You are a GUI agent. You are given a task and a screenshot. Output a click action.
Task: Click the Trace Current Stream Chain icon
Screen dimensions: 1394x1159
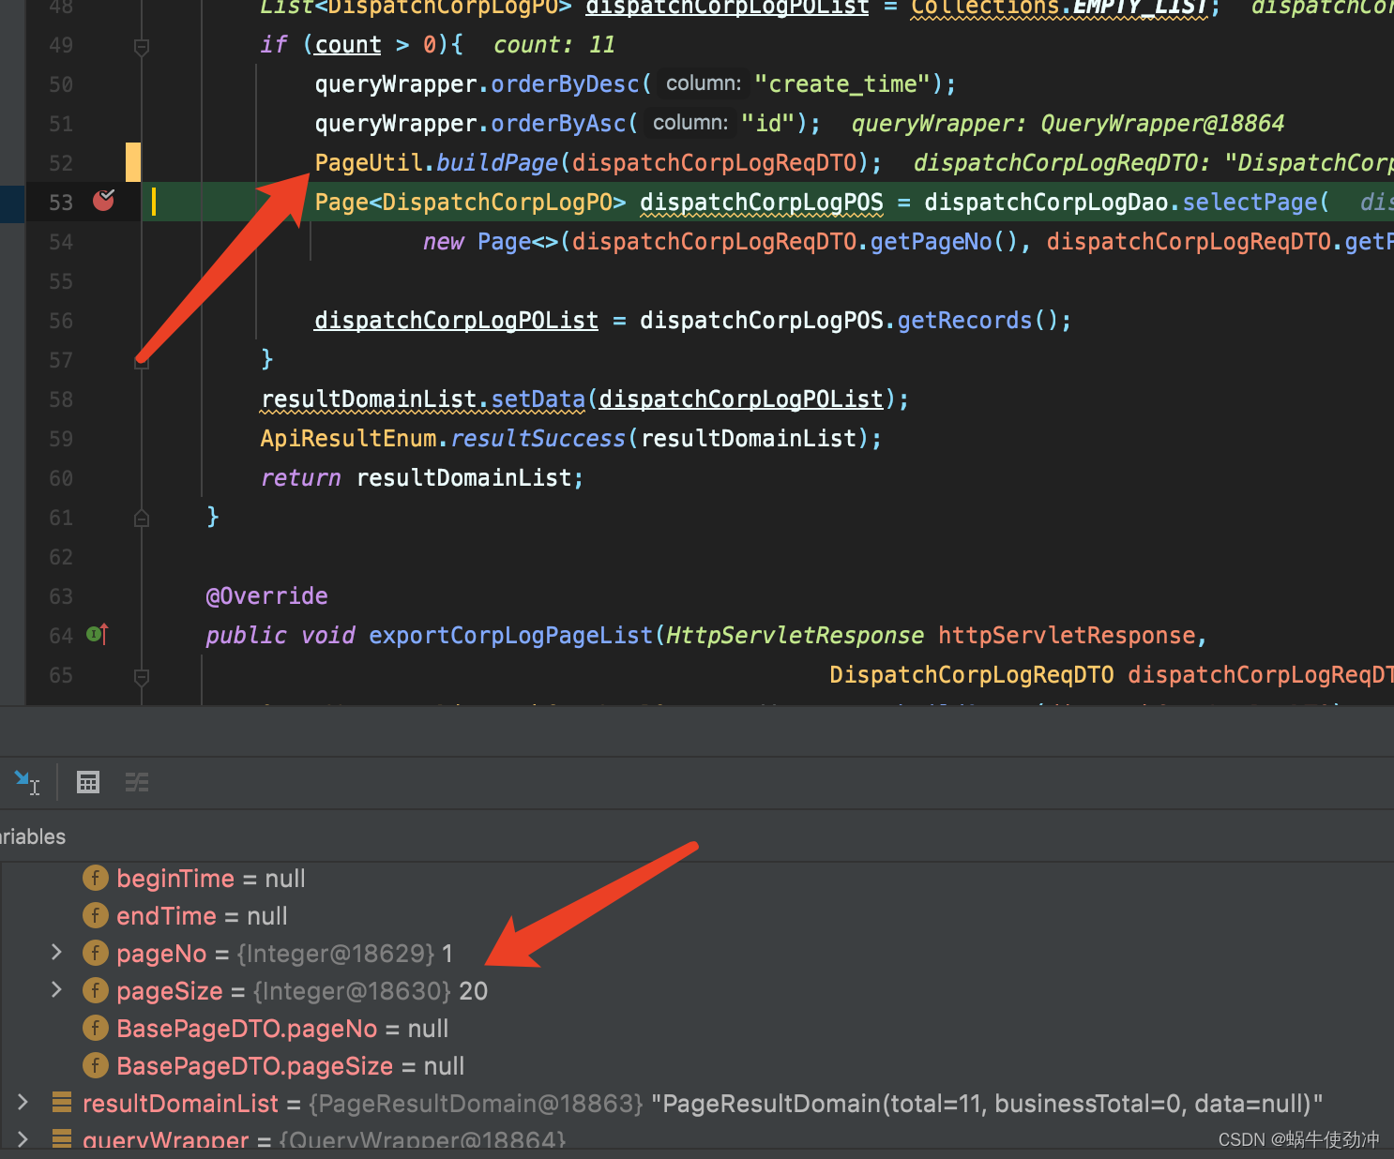tap(137, 782)
